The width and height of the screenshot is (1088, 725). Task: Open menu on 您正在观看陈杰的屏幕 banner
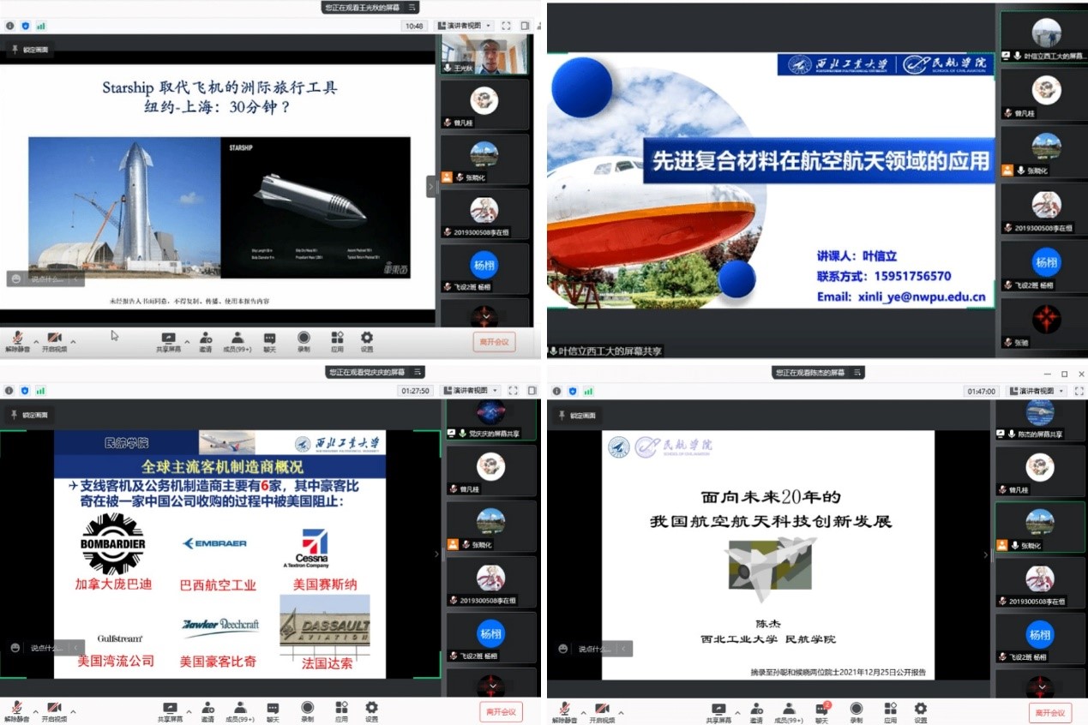coord(857,373)
